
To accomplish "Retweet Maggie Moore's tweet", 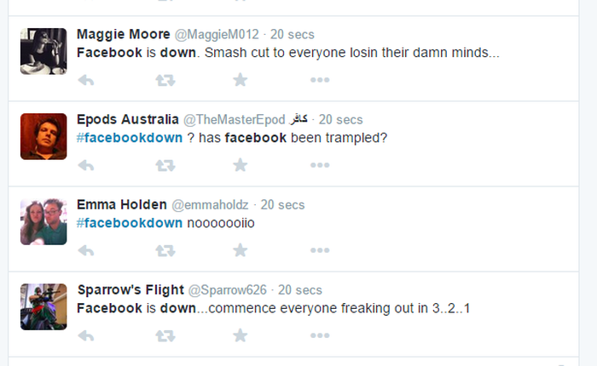I will (x=165, y=80).
